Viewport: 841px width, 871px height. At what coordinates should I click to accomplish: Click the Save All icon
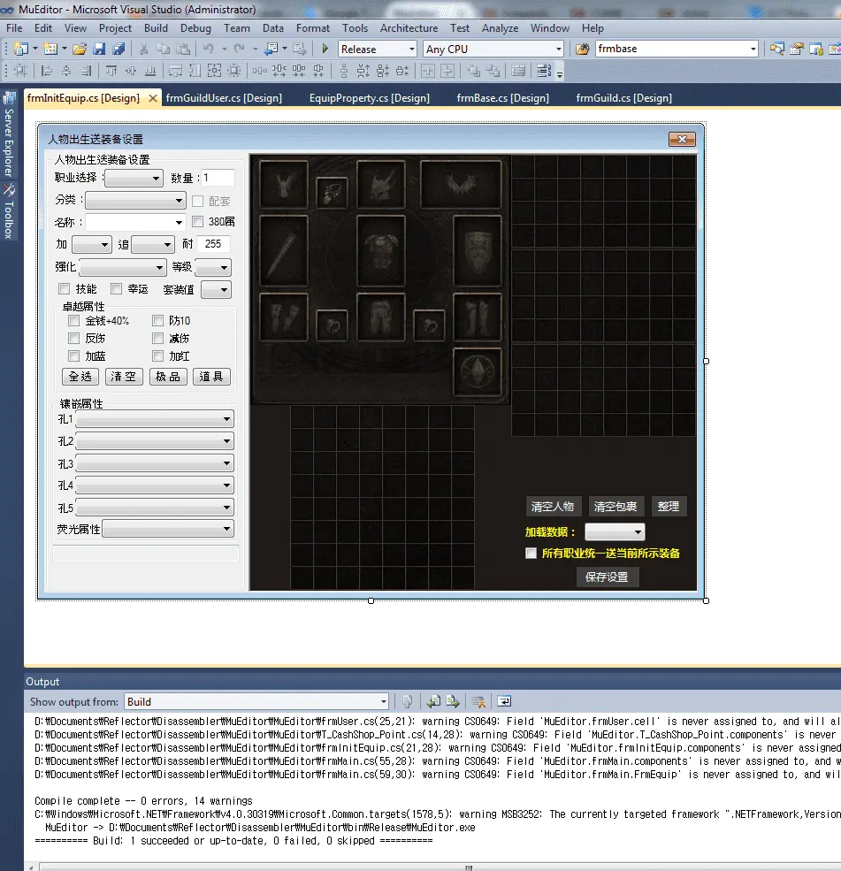pos(119,49)
